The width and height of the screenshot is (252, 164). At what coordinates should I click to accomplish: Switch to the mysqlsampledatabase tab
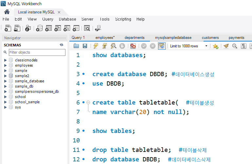point(173,38)
